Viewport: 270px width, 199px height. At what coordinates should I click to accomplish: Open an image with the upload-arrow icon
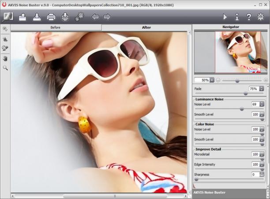point(22,17)
